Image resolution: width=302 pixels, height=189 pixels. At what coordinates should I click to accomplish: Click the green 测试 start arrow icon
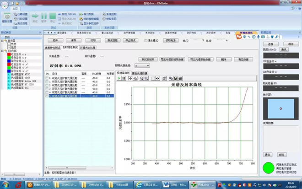(36, 16)
